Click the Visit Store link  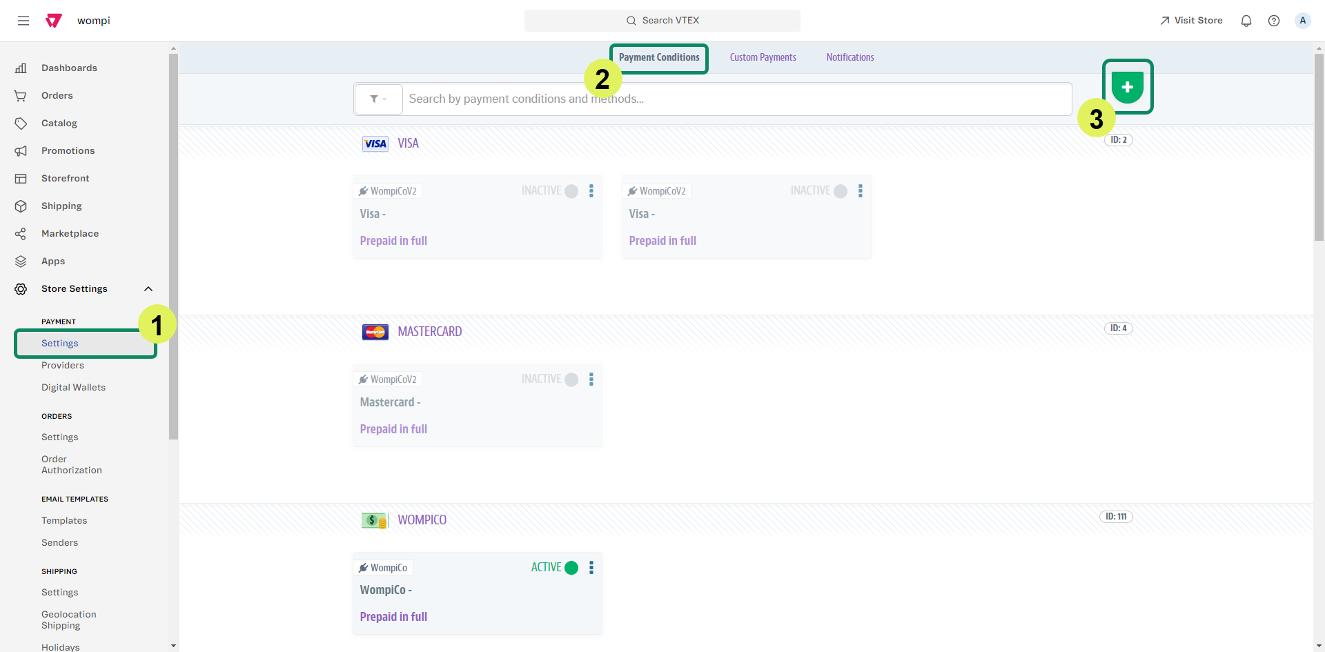(1191, 21)
